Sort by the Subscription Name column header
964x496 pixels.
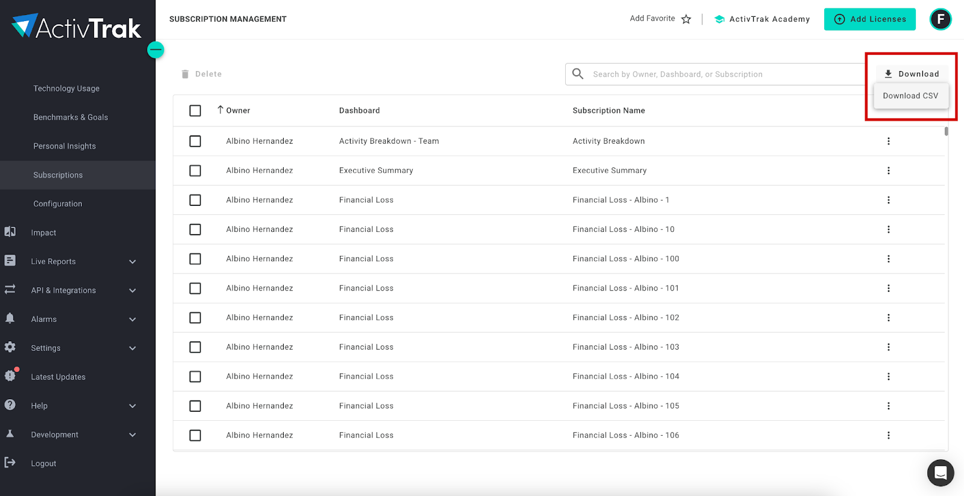[x=609, y=111]
